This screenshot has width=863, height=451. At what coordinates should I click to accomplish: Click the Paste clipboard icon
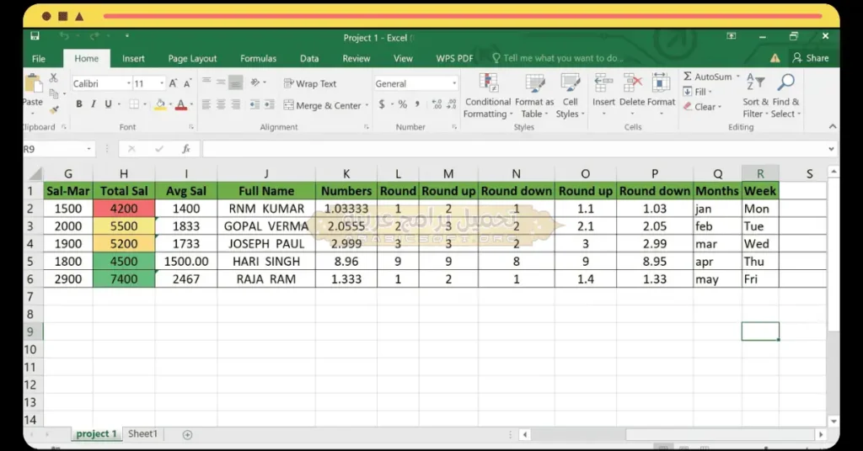click(x=34, y=83)
